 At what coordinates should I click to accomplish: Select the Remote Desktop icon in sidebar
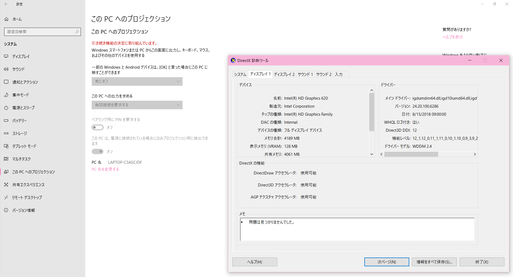click(6, 197)
